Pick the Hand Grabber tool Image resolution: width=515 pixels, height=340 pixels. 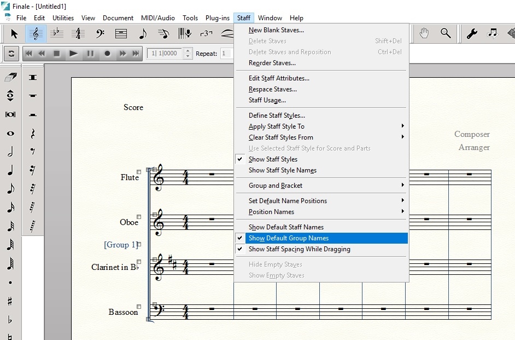[x=424, y=34]
